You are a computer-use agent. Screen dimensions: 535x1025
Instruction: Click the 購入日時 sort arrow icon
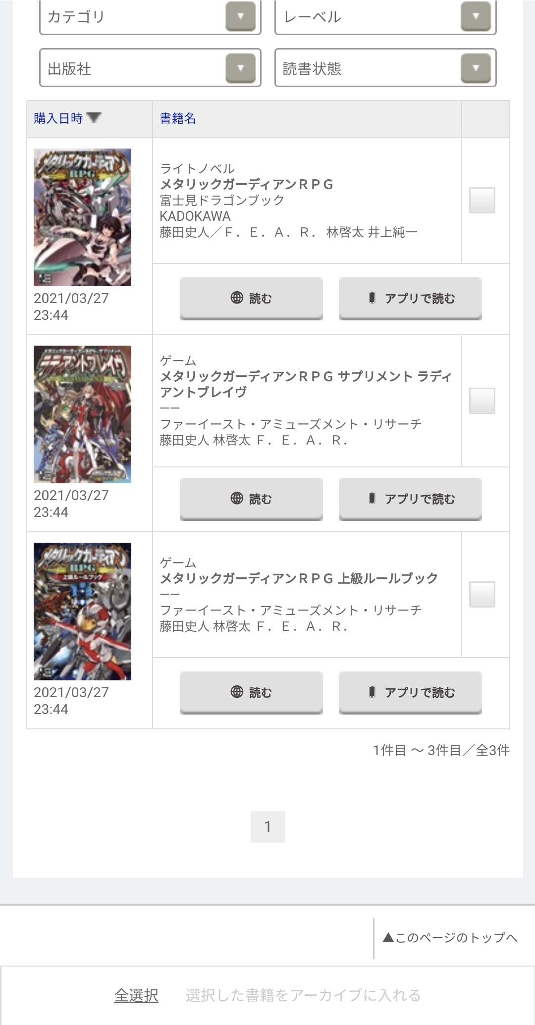pos(94,118)
